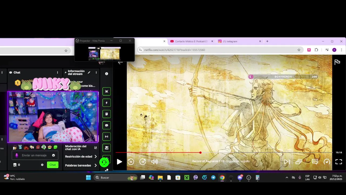
Task: Open the Chrome media control button
Action: click(327, 50)
